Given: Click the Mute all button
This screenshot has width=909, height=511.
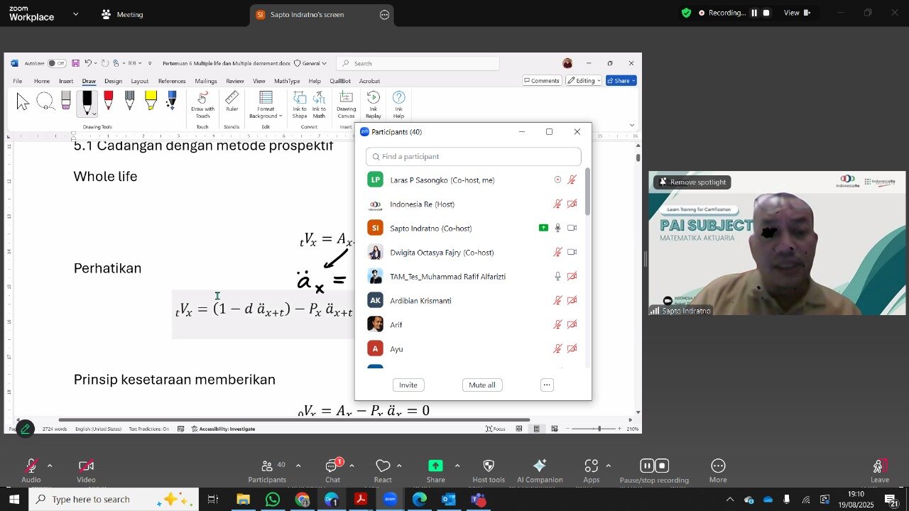Looking at the screenshot, I should click(x=482, y=385).
